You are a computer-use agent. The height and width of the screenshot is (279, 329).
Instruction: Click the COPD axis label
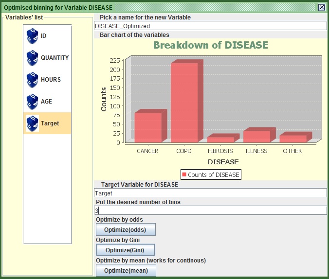pyautogui.click(x=184, y=151)
